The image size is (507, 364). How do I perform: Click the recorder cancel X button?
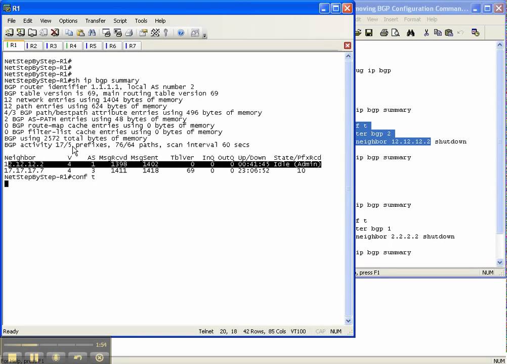tap(100, 357)
